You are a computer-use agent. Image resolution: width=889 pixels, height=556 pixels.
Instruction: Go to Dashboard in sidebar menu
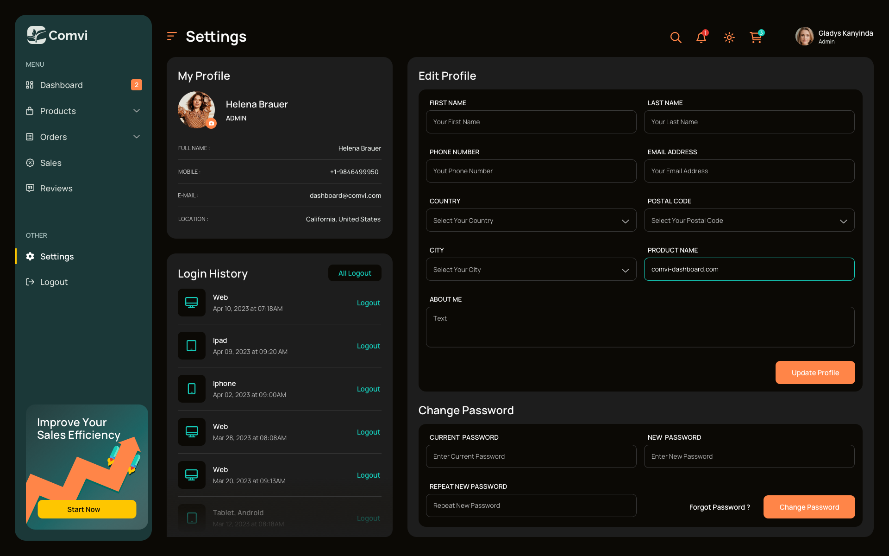[62, 85]
